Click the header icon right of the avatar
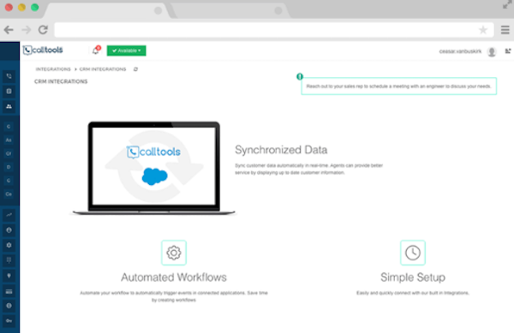The image size is (514, 333). pyautogui.click(x=508, y=51)
